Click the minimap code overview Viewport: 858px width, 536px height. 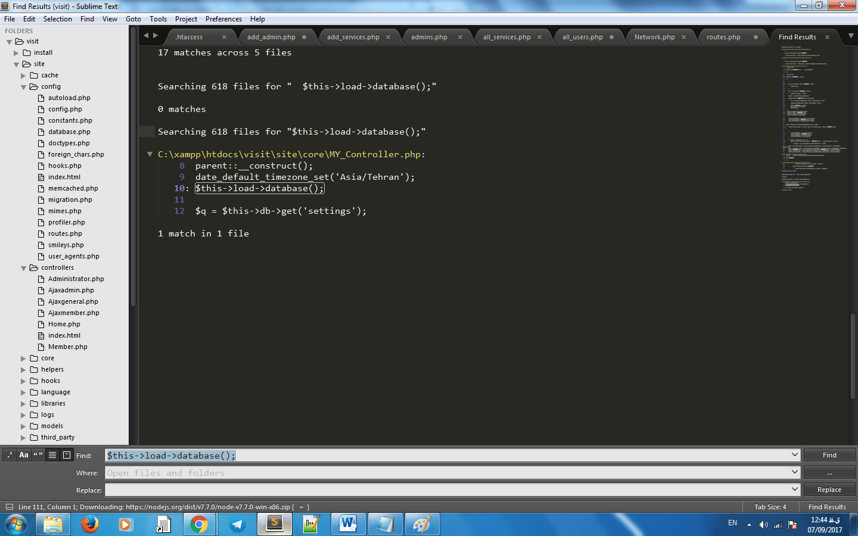[x=813, y=118]
